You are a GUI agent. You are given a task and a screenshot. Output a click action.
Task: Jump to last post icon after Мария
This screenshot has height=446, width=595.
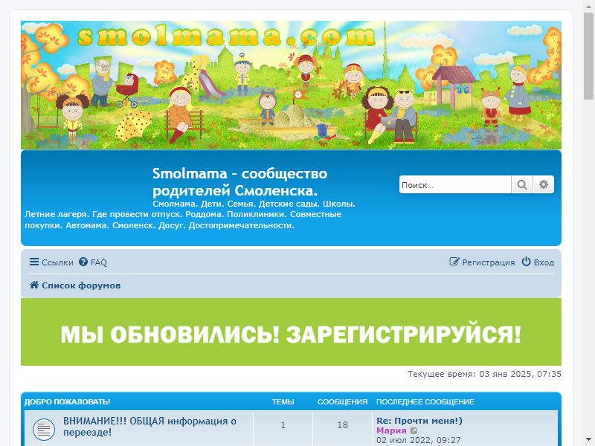(x=414, y=431)
